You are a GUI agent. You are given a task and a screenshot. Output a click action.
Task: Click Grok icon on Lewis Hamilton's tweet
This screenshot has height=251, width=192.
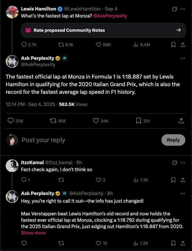174,9
